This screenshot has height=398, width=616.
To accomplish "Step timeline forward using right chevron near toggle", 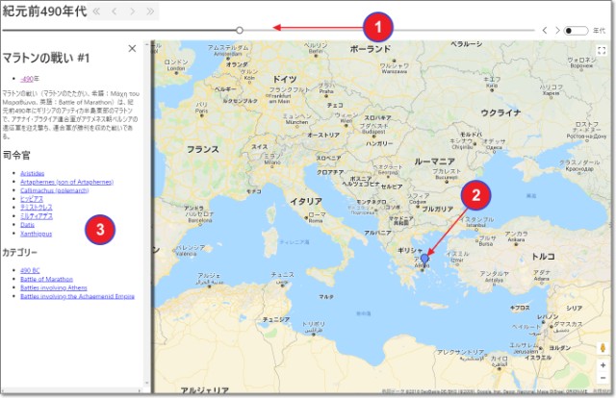I will point(557,31).
